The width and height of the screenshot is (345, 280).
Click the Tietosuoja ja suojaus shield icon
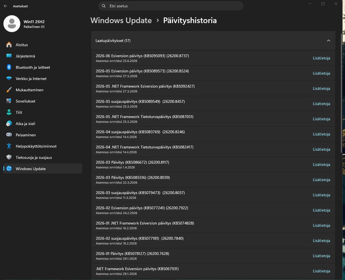coord(9,157)
